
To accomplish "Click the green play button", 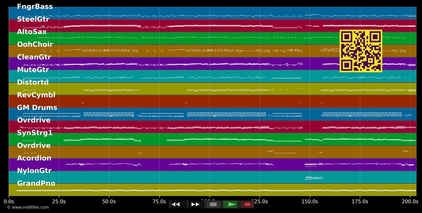I will 231,205.
